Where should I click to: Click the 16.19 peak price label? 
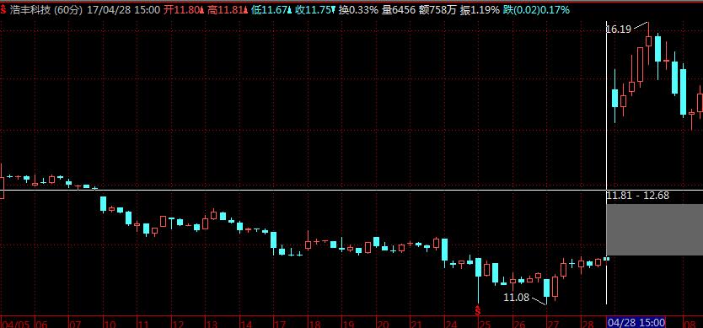click(x=618, y=30)
